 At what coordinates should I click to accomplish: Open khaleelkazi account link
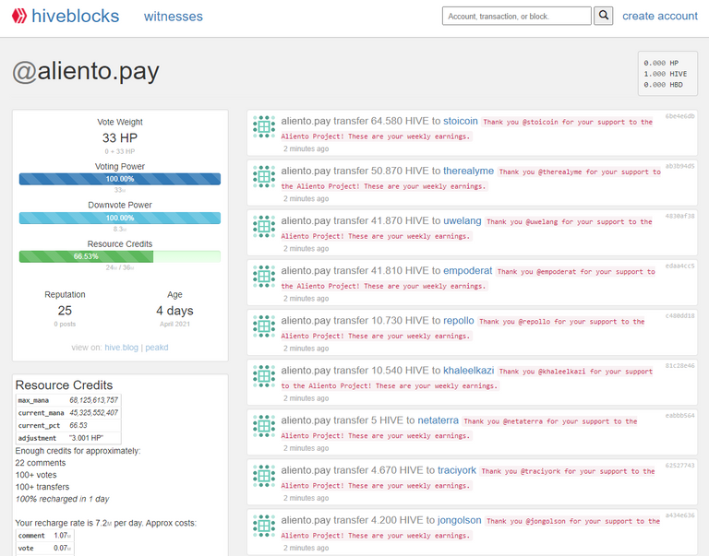[x=468, y=371]
